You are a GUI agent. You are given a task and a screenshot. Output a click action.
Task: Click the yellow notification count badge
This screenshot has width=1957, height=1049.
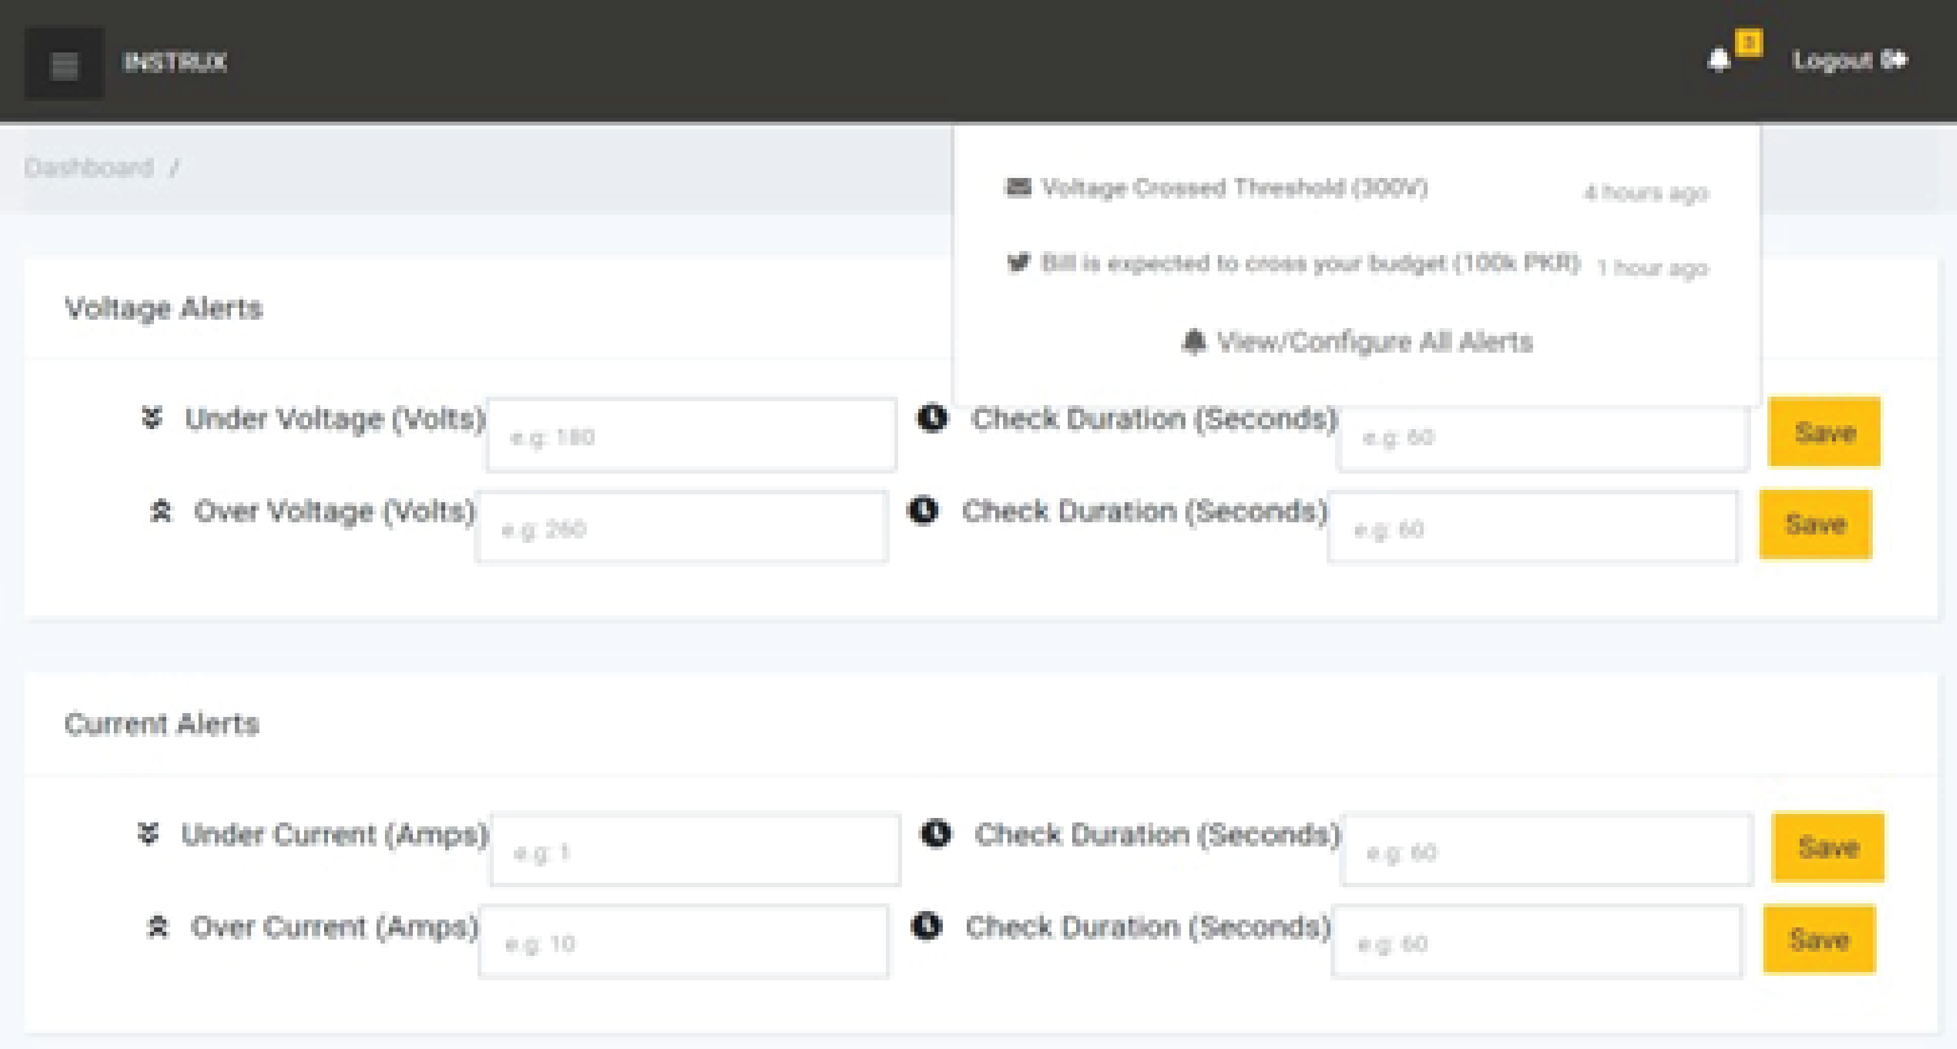pyautogui.click(x=1749, y=42)
